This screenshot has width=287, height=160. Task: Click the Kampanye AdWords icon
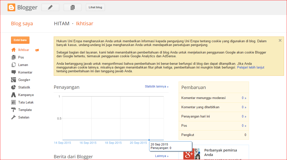13,95
